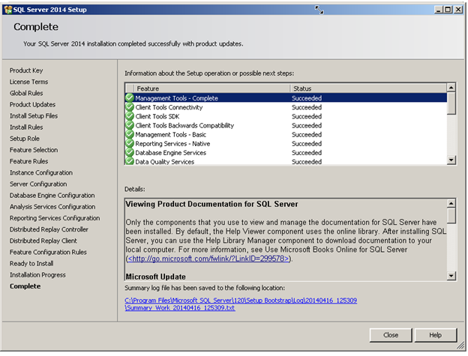The image size is (468, 356).
Task: Click the Reporting Services Configuration step
Action: tap(55, 218)
